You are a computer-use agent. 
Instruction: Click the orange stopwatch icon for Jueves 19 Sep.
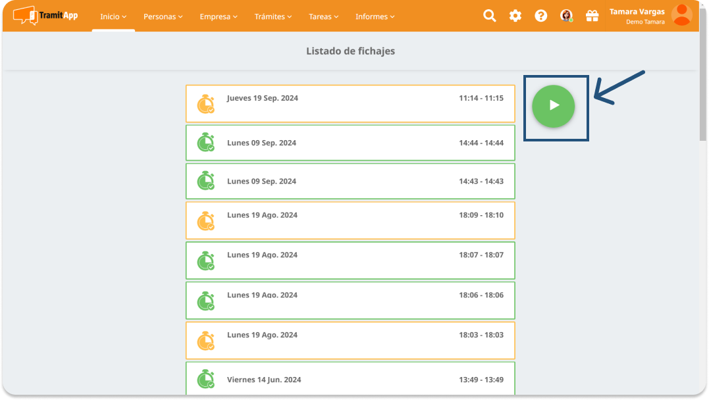tap(206, 104)
